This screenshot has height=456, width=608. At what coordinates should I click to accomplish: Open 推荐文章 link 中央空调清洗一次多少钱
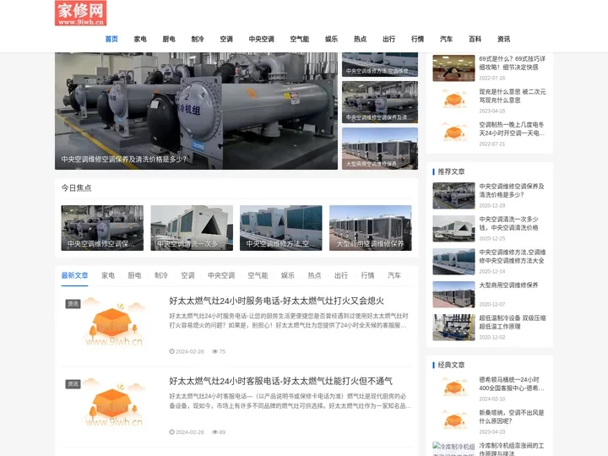click(508, 224)
